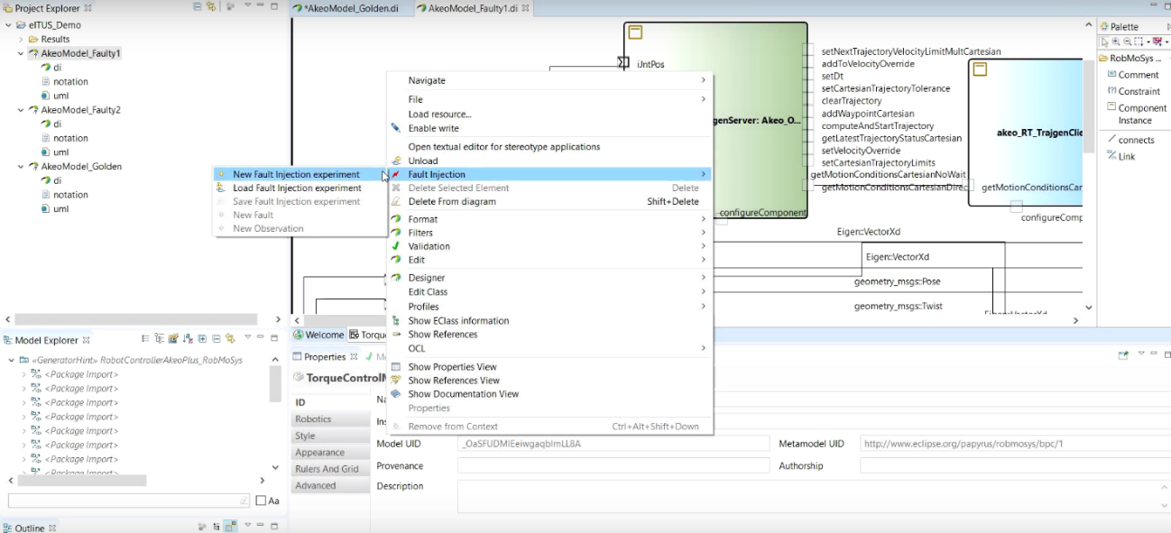Click Zoom In tool in Palette toolbar
Viewport: 1171px width, 533px height.
coord(1117,41)
